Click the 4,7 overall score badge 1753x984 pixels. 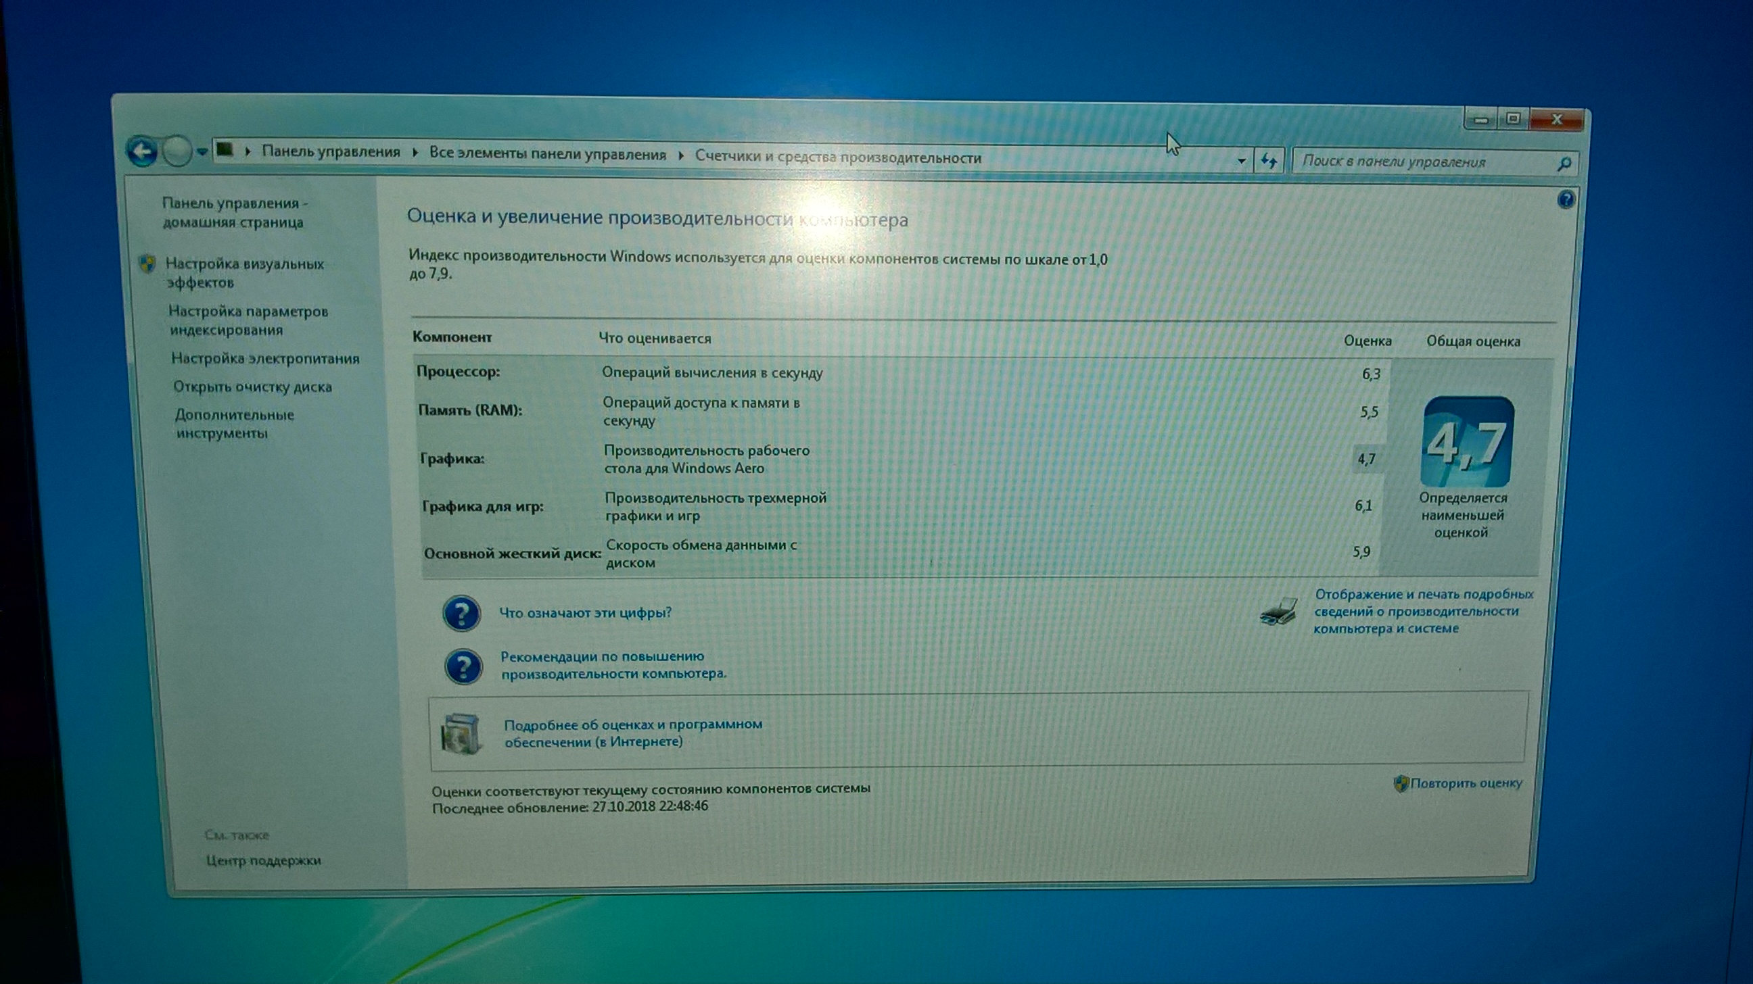[1467, 442]
